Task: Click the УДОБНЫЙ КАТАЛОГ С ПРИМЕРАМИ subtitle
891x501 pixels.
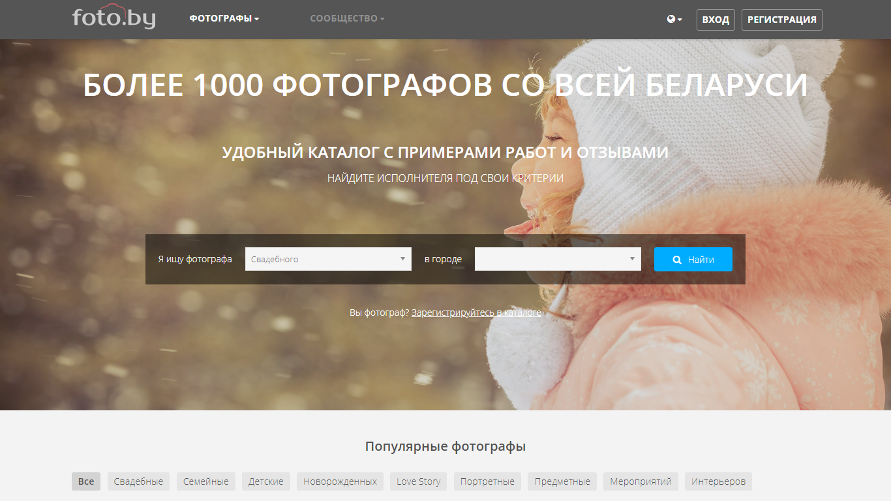Action: tap(445, 153)
